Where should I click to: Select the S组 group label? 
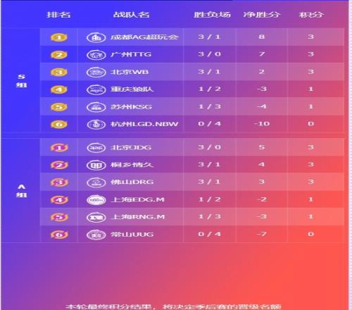pyautogui.click(x=21, y=80)
